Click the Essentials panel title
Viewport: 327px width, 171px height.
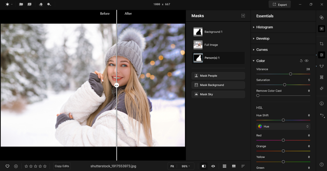tap(265, 16)
